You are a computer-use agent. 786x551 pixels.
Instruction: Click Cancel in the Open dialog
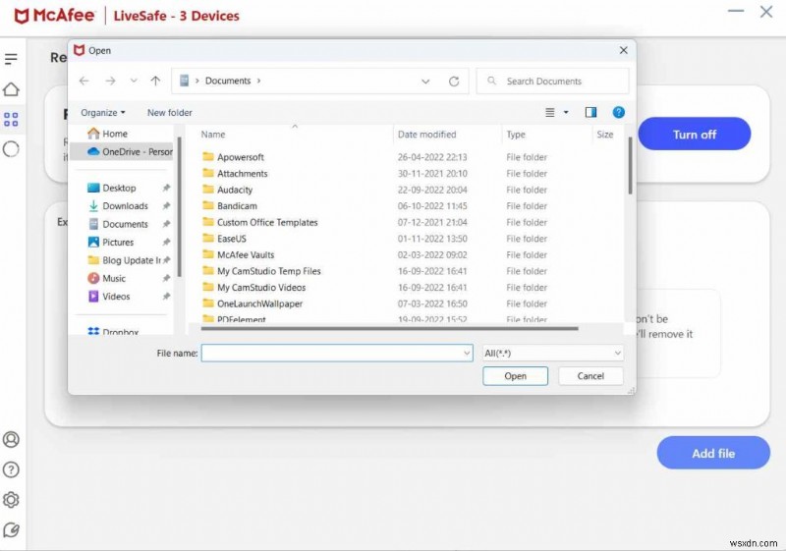point(590,375)
